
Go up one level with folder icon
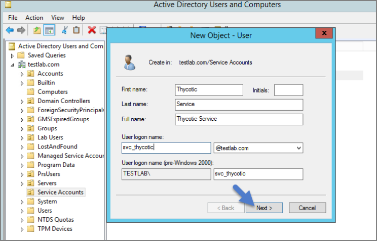click(x=37, y=30)
